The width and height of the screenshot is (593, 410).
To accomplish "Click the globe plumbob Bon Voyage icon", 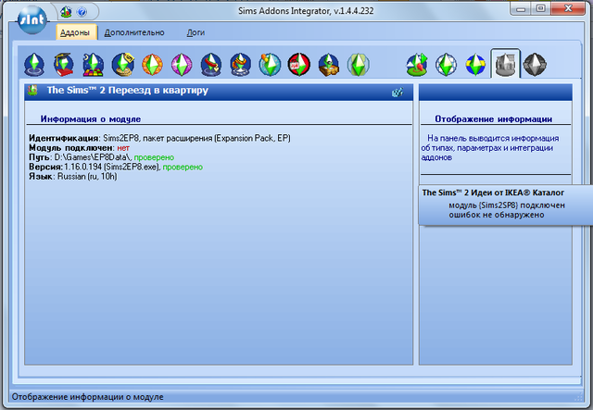I will (270, 64).
